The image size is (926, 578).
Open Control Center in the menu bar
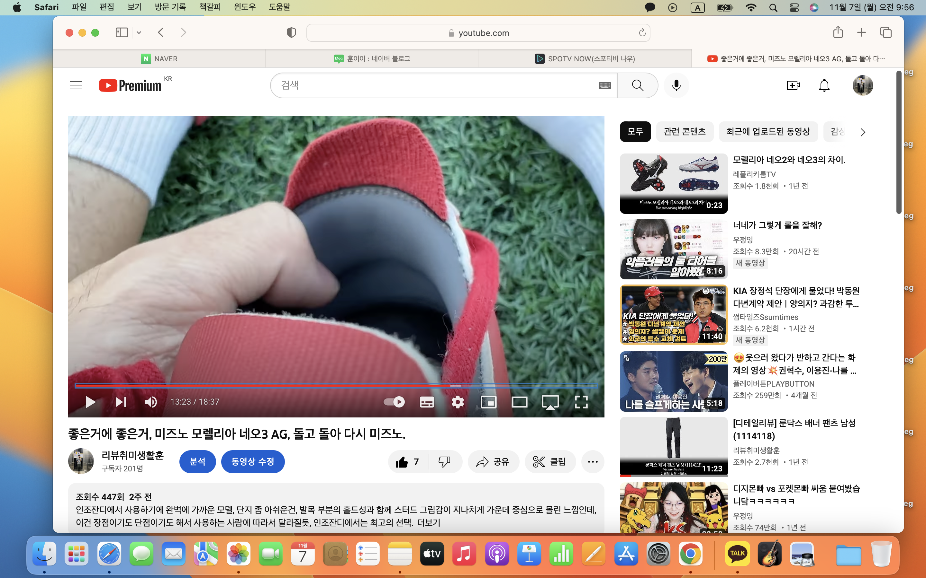coord(794,7)
